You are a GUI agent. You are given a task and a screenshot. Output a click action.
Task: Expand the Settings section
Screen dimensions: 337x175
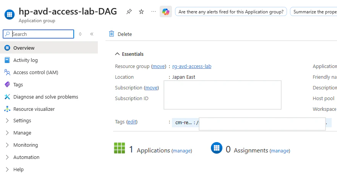[7, 121]
